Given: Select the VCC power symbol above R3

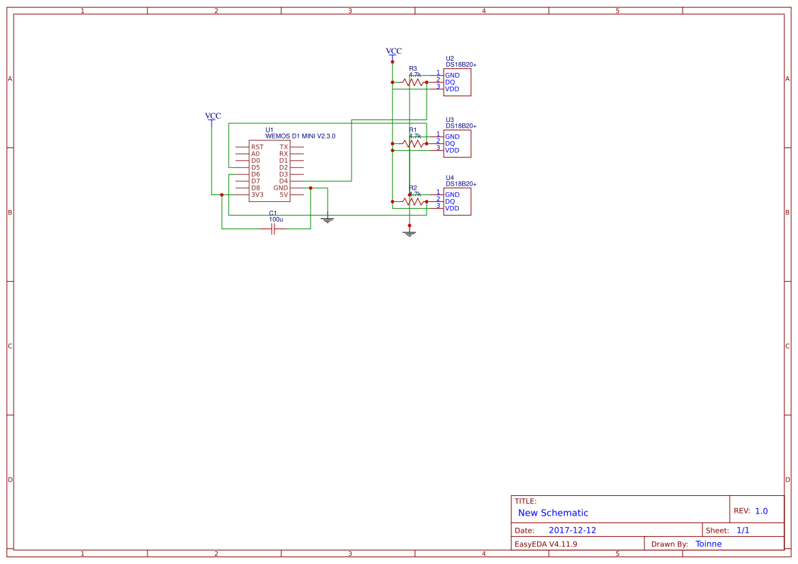Looking at the screenshot, I should [x=393, y=55].
